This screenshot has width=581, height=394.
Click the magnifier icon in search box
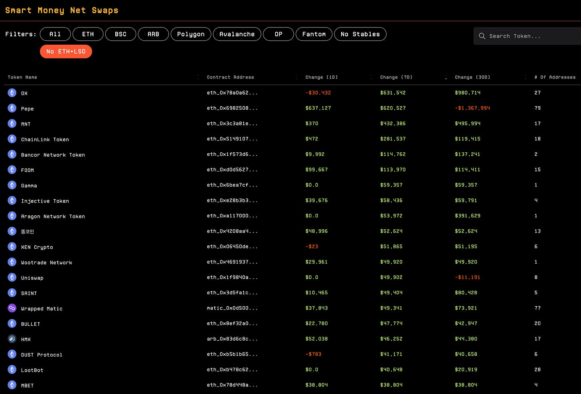pyautogui.click(x=482, y=36)
